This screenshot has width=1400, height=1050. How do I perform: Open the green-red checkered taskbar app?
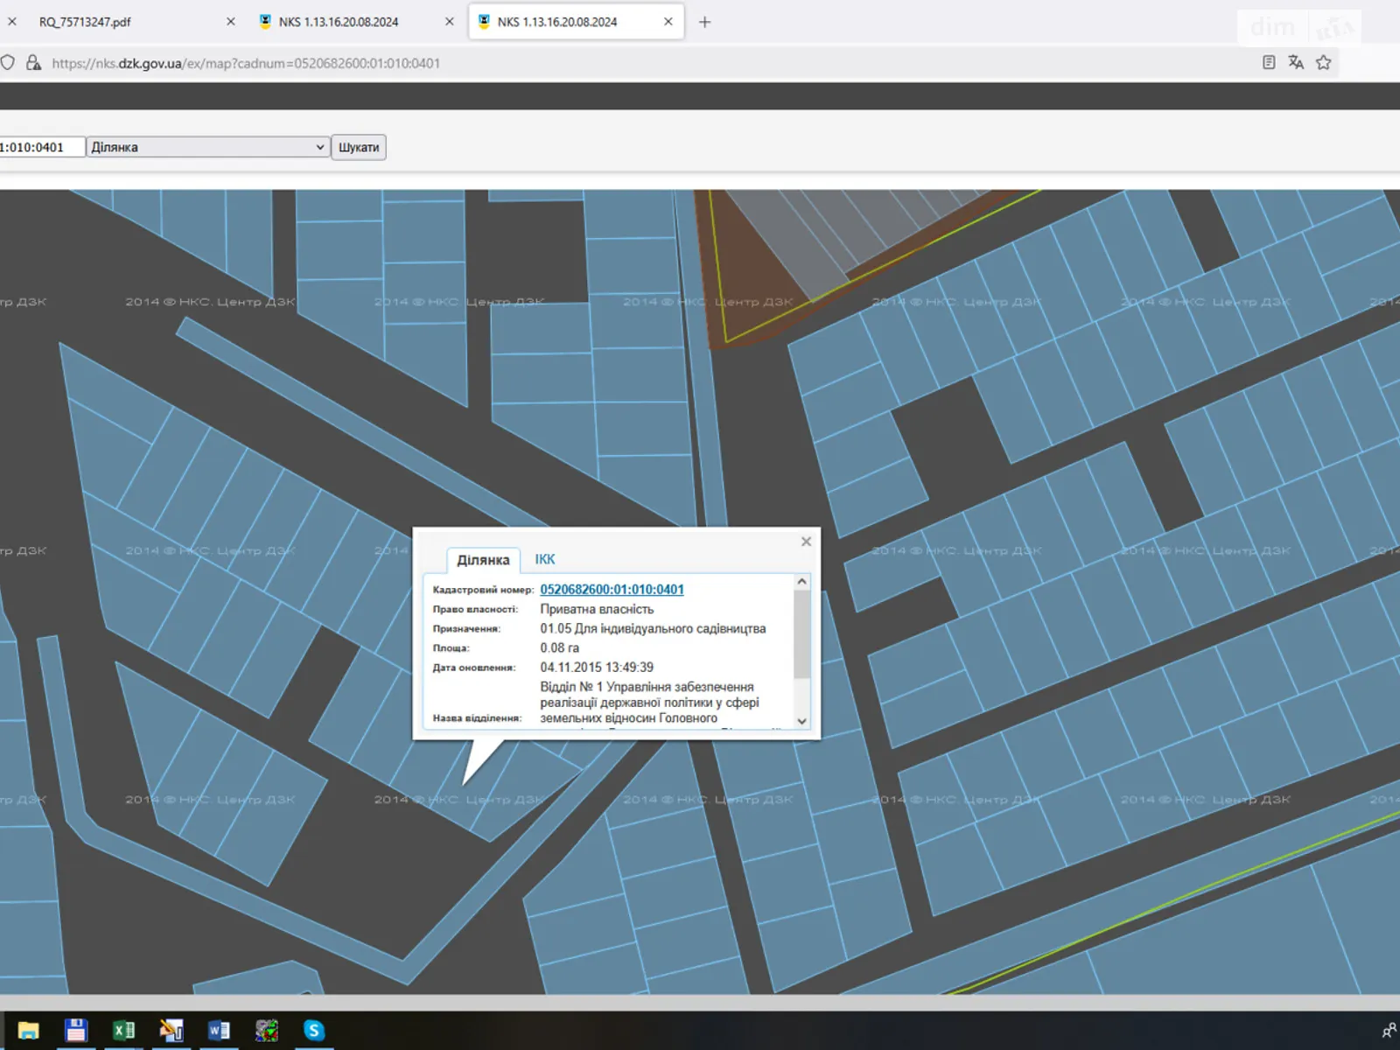point(267,1031)
